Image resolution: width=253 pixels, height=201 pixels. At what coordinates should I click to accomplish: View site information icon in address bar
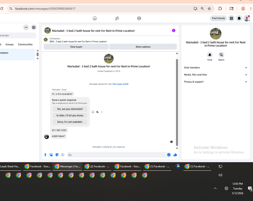pos(11,9)
